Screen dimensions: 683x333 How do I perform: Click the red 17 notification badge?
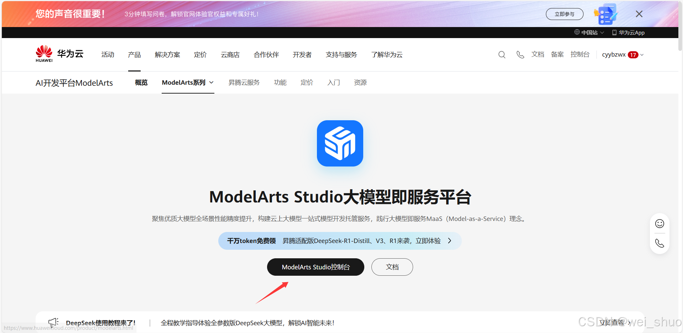[633, 55]
